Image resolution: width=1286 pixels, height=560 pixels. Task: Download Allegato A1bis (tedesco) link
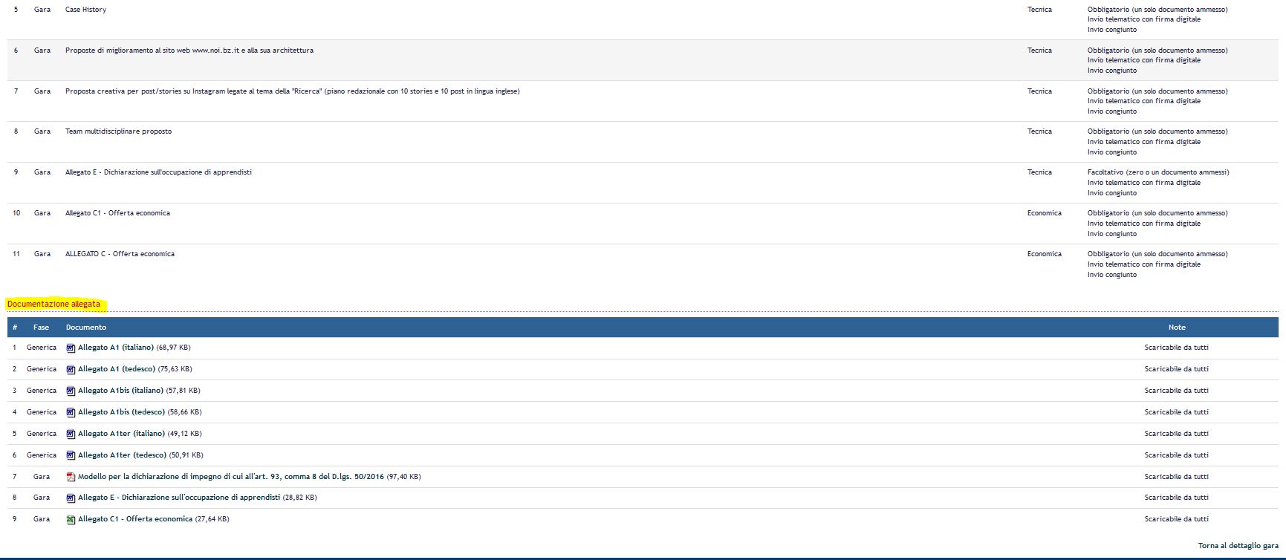pos(121,412)
